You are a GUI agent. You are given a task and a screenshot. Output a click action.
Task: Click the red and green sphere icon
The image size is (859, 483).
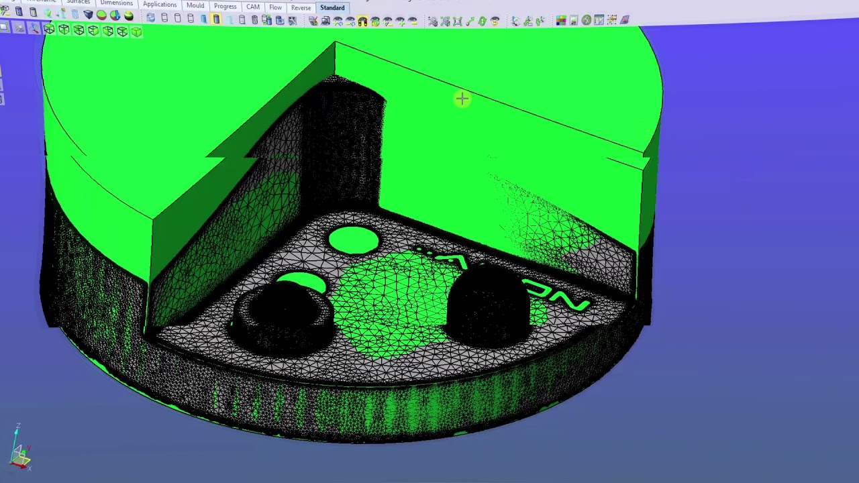pos(101,15)
